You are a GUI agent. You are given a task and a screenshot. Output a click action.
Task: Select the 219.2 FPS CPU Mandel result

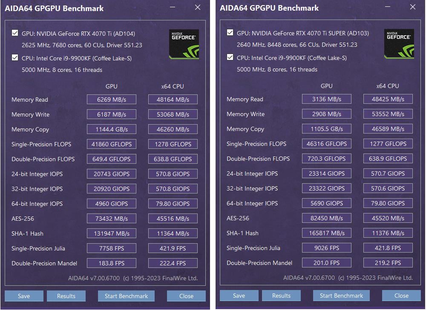click(x=388, y=262)
